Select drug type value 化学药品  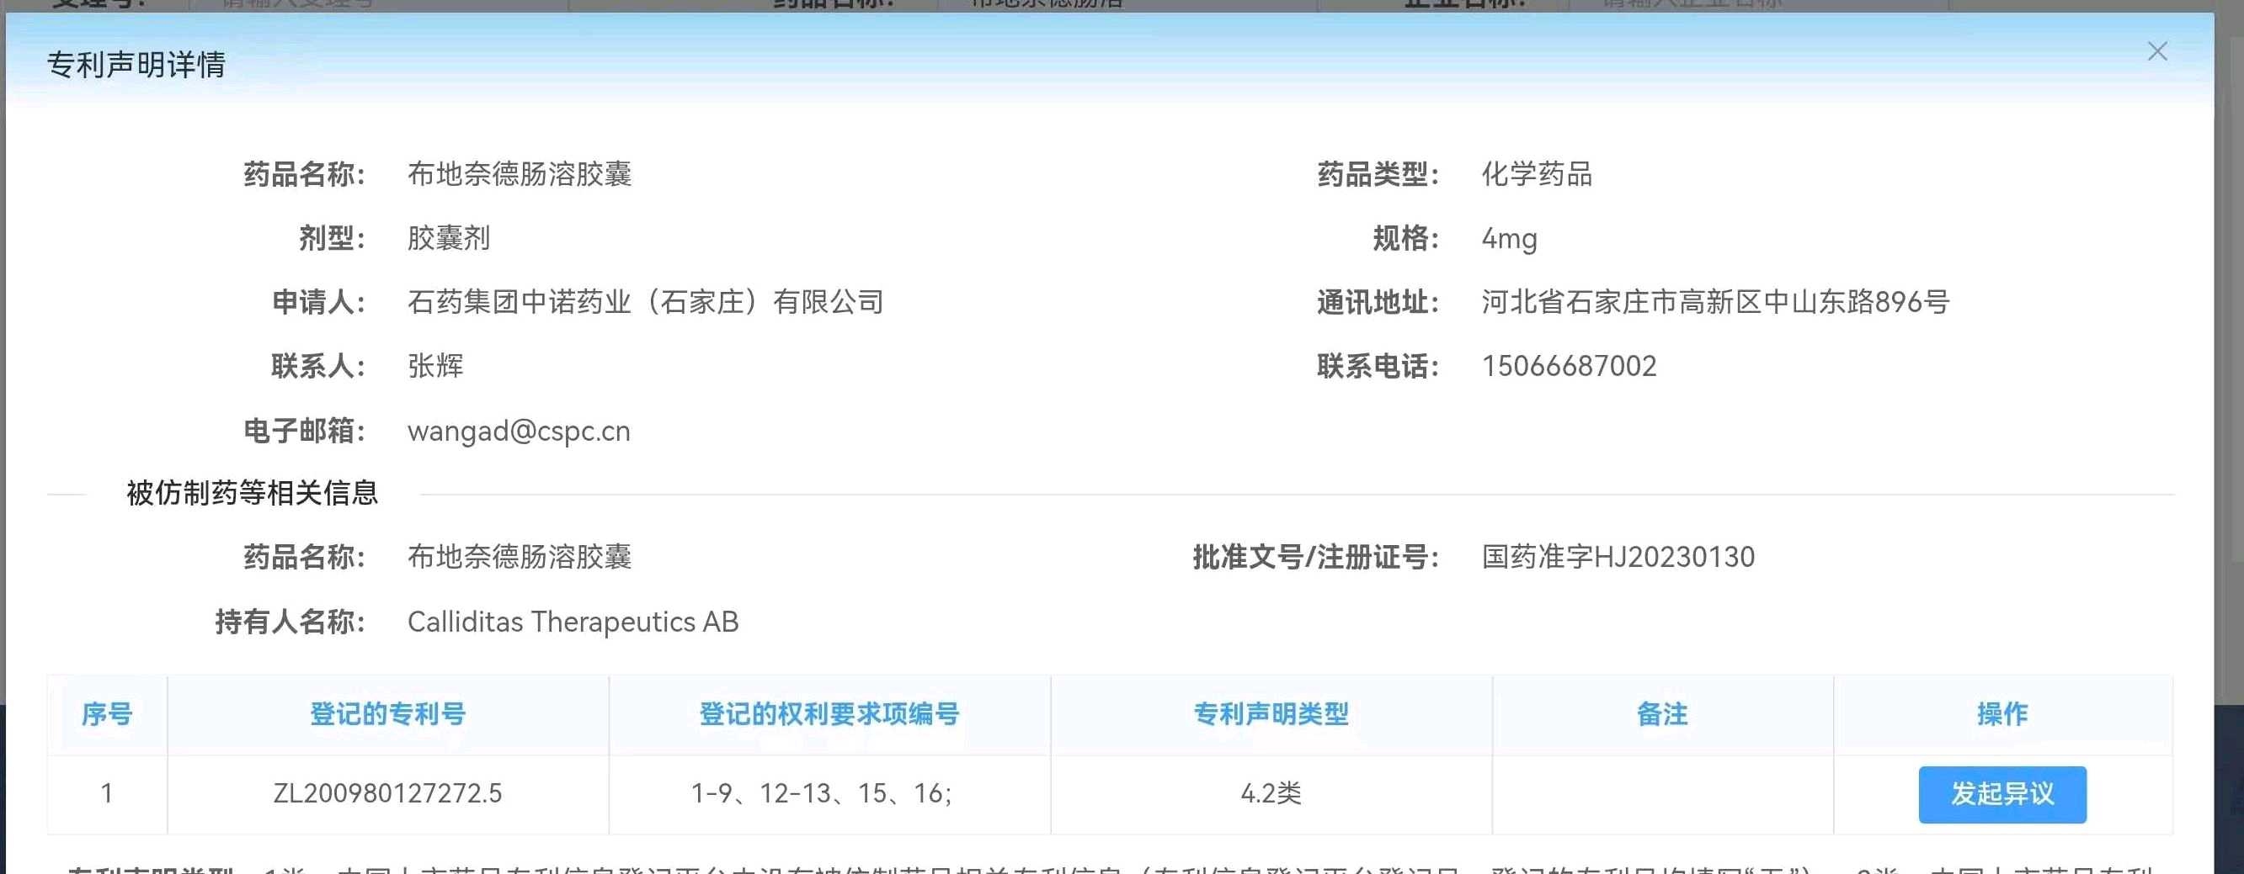(1538, 174)
